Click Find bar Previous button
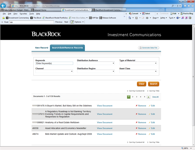This screenshot has height=150, width=195. coord(59,22)
